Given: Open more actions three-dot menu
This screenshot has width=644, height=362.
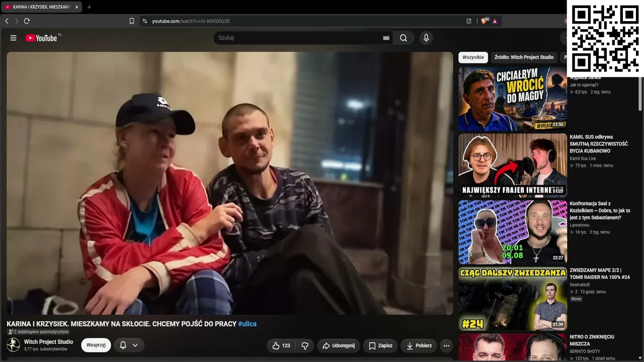Looking at the screenshot, I should pos(446,346).
